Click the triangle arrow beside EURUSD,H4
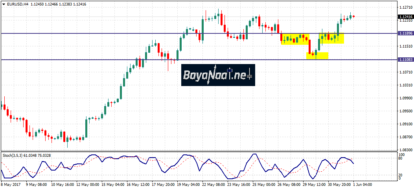414x189 pixels. click(3, 4)
